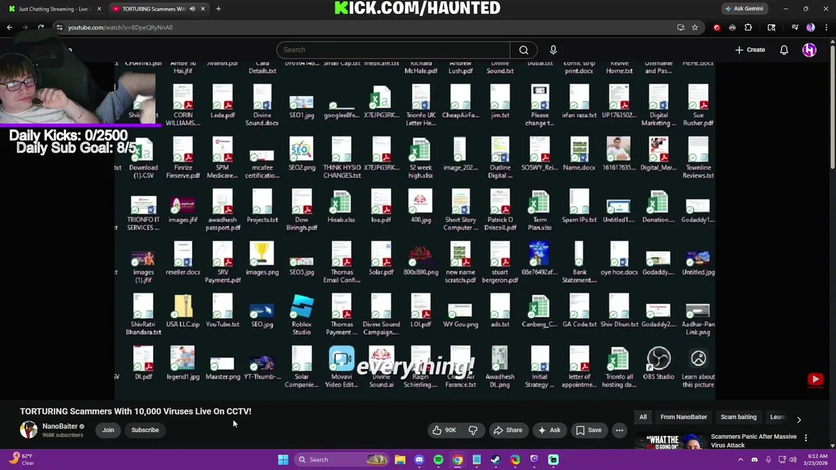Open YouTube notifications bell
Screen dimensions: 836x470
pyautogui.click(x=784, y=50)
